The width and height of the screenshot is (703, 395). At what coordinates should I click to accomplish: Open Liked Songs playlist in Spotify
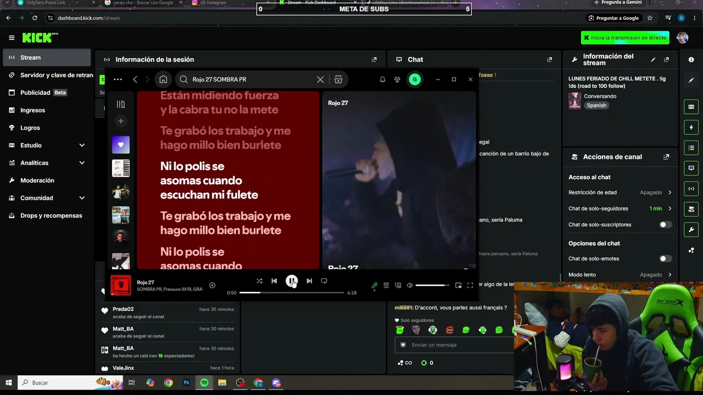(x=121, y=145)
